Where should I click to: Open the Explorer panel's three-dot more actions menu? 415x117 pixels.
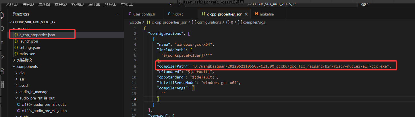coord(117,14)
